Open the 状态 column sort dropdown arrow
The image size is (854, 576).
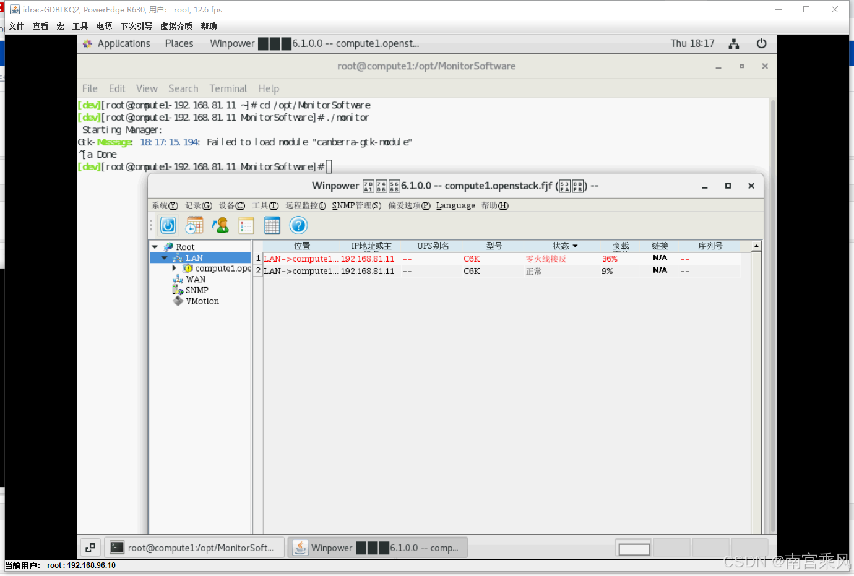pyautogui.click(x=575, y=246)
